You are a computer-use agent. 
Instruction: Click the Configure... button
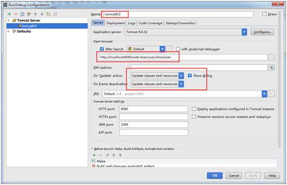point(262,32)
